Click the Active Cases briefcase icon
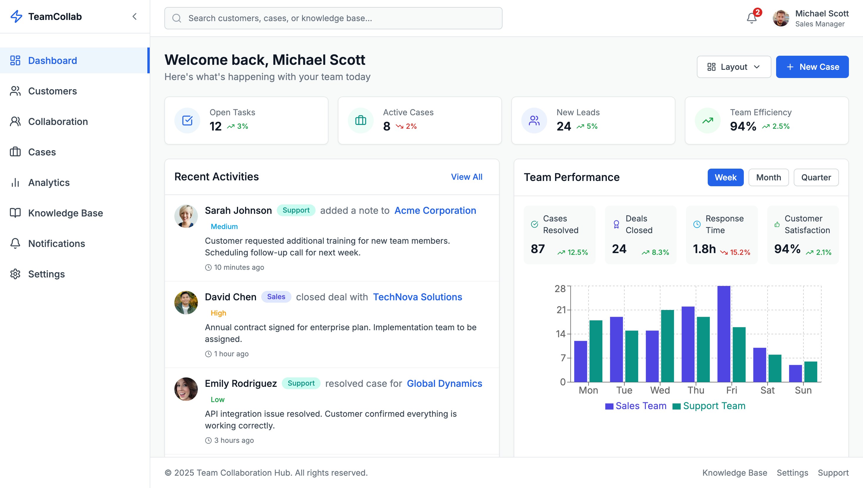This screenshot has height=488, width=863. click(360, 120)
